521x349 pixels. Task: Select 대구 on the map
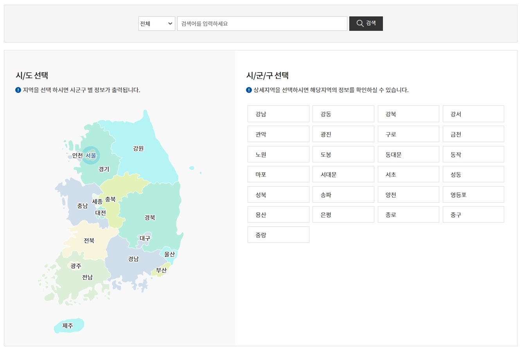tap(145, 238)
